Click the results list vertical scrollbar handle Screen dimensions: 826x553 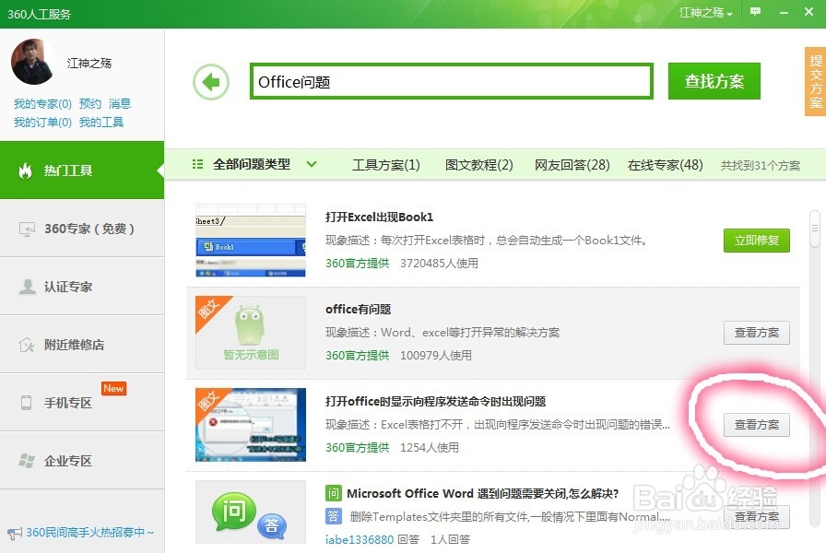coord(815,228)
